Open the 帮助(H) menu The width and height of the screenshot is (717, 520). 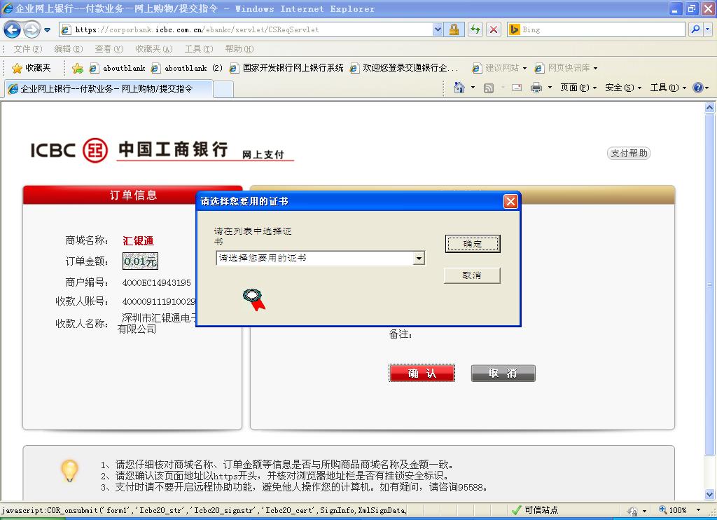coord(239,49)
